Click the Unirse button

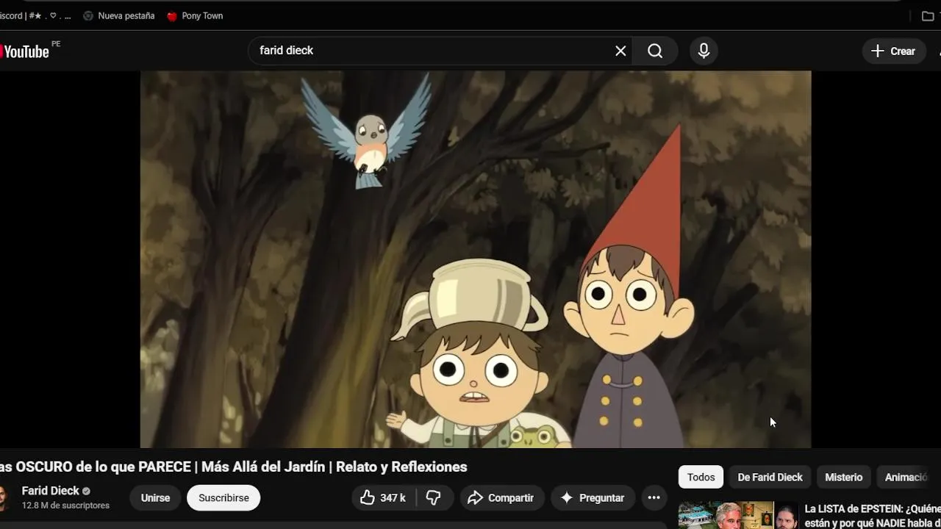pyautogui.click(x=155, y=497)
